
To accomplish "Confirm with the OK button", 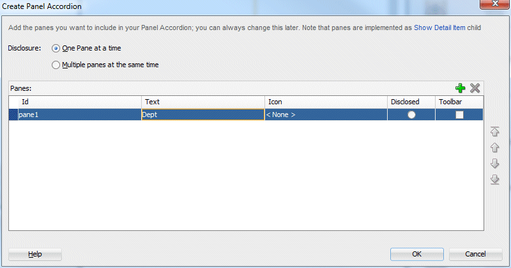I will pyautogui.click(x=417, y=254).
